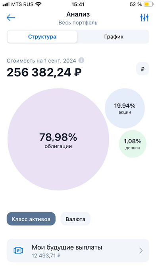Tap the 1,08% деньги bubble
The image size is (156, 279).
click(x=133, y=144)
